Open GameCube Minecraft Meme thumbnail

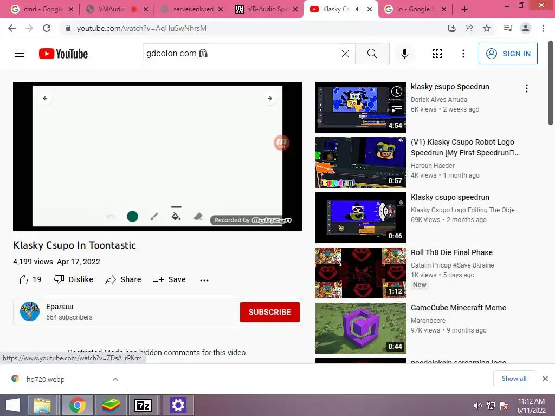(360, 328)
